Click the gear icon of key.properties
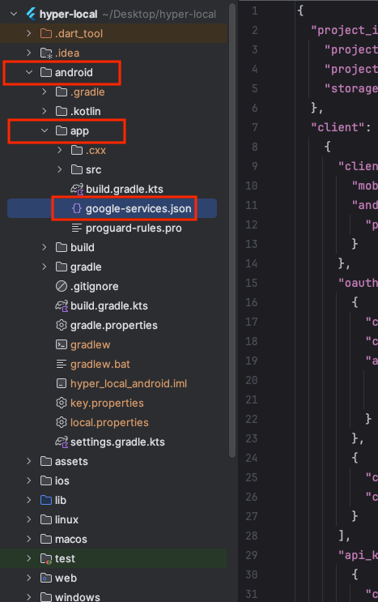Screen dimensions: 378x602 [62, 403]
